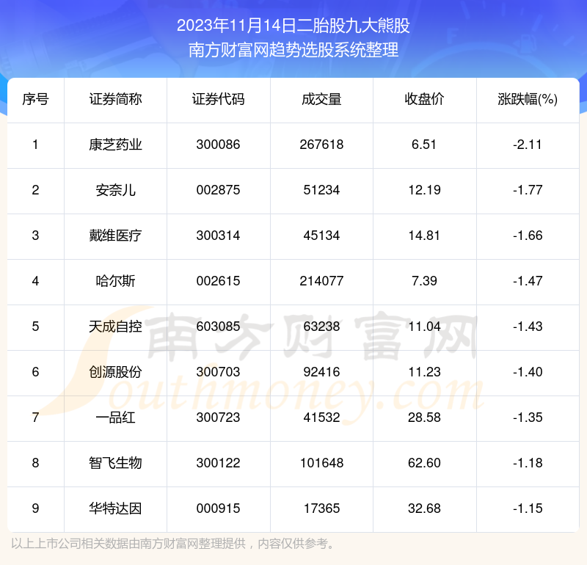Click the 证券简称 column header
Screen dimensions: 587x565
click(x=115, y=100)
